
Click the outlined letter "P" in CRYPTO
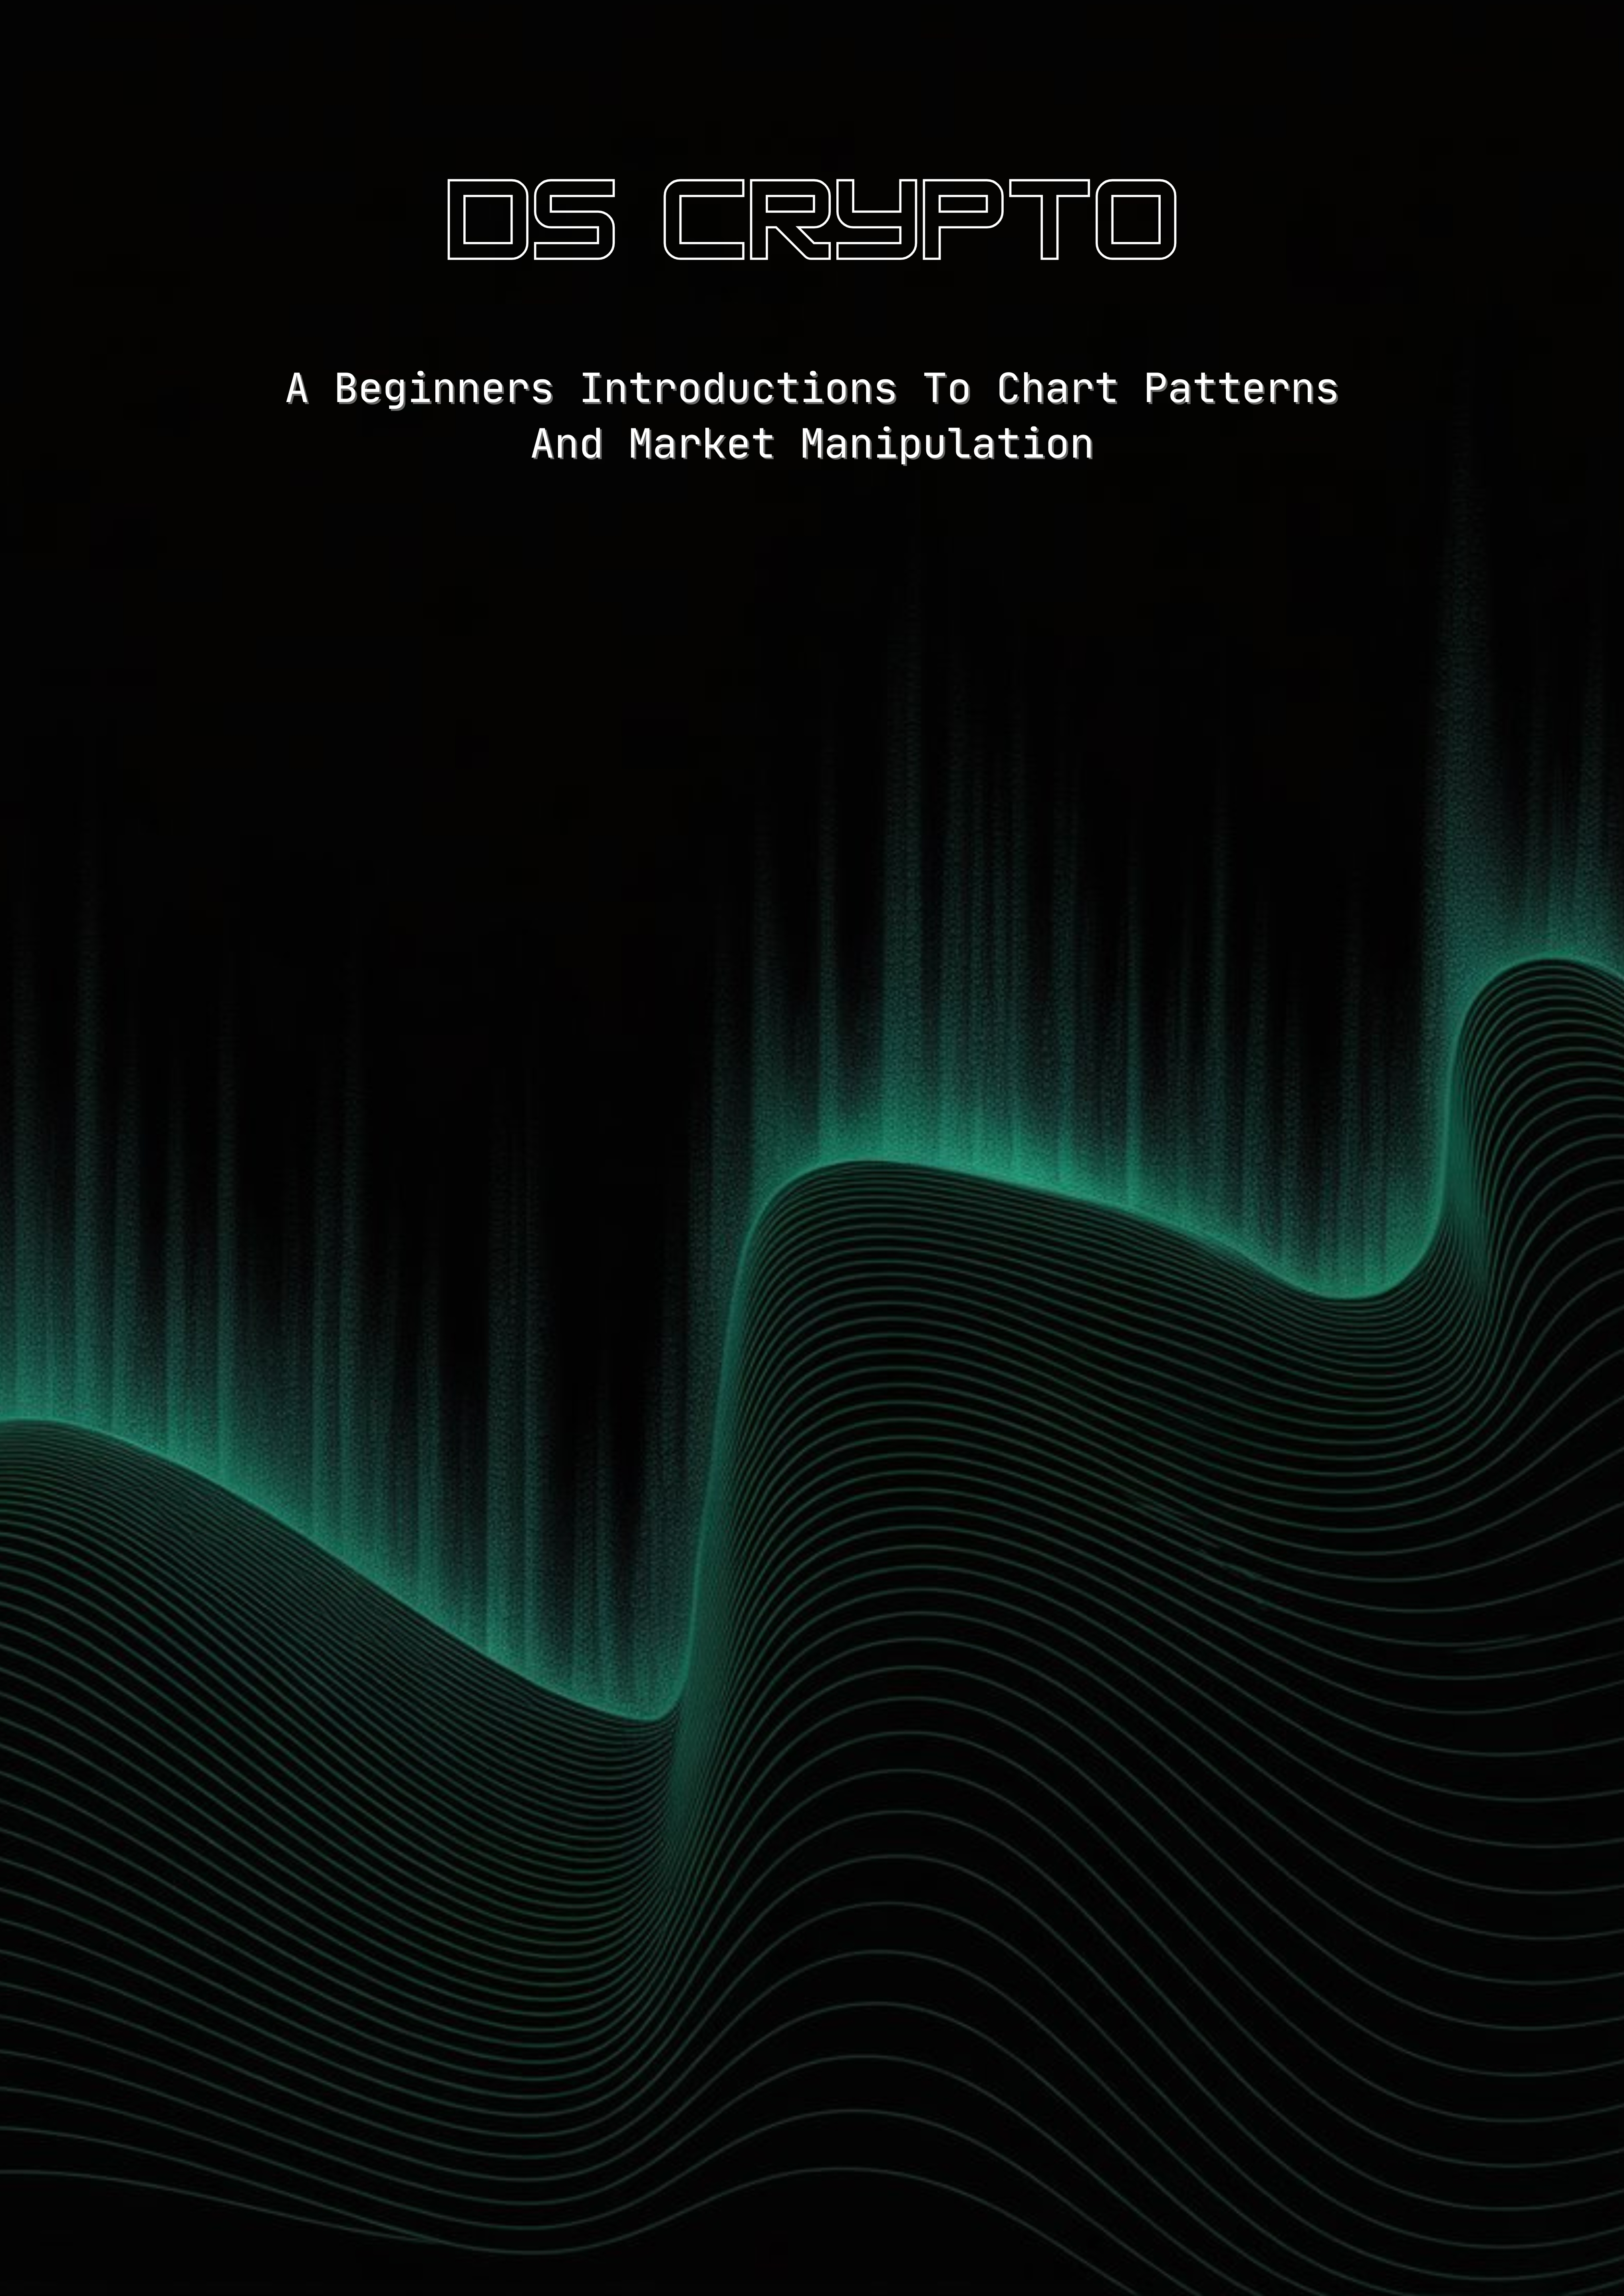coord(962,220)
